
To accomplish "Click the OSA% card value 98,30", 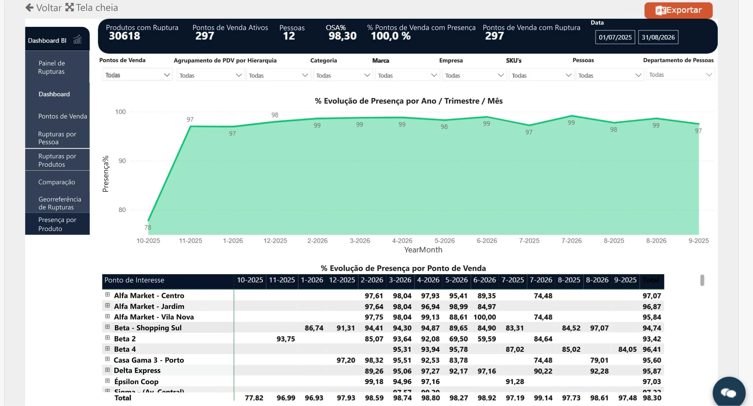I will 342,36.
